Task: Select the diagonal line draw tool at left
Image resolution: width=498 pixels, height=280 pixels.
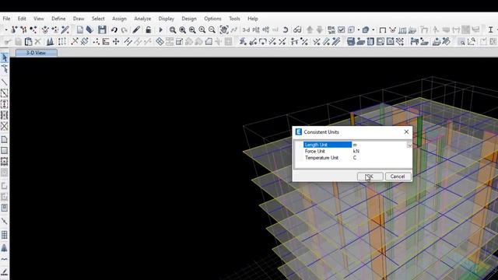Action: 5,82
